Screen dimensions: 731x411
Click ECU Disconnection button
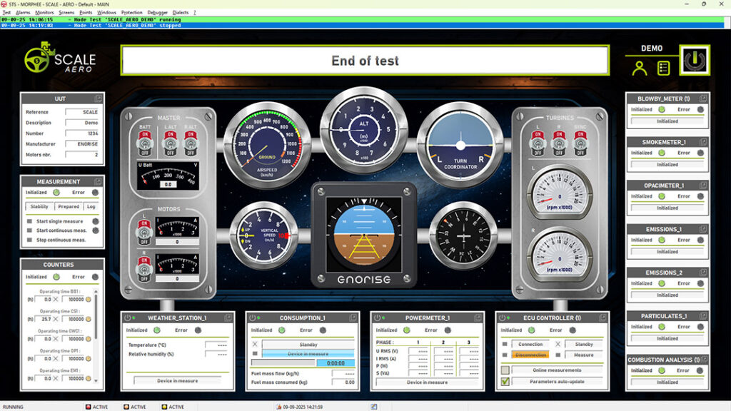click(x=530, y=355)
